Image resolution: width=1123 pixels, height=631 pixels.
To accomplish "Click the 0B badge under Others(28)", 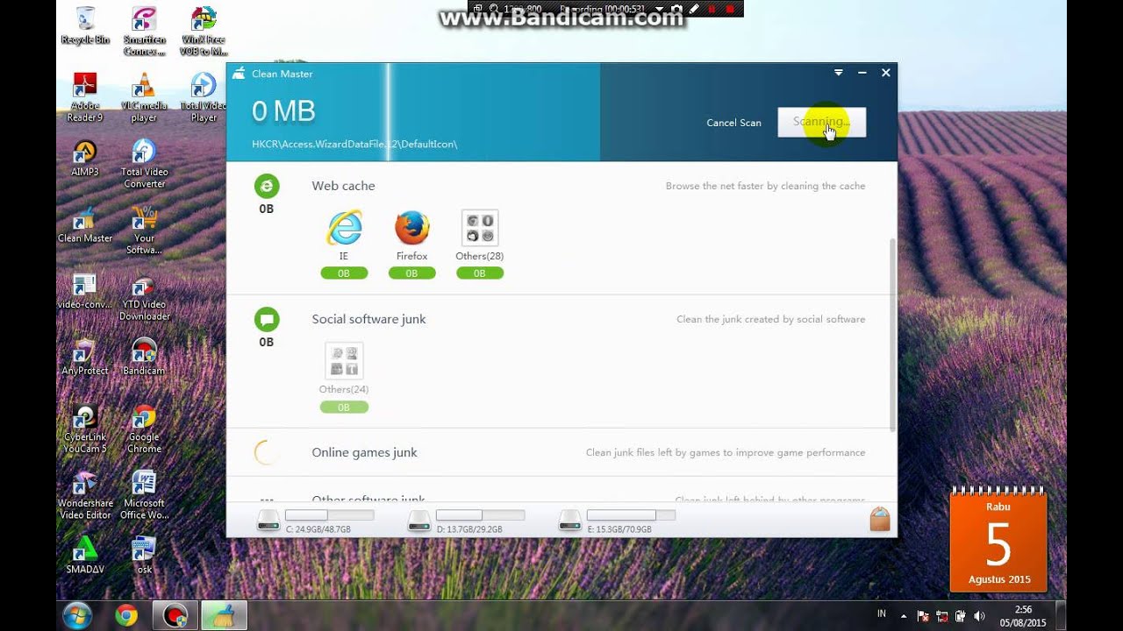I will 480,273.
